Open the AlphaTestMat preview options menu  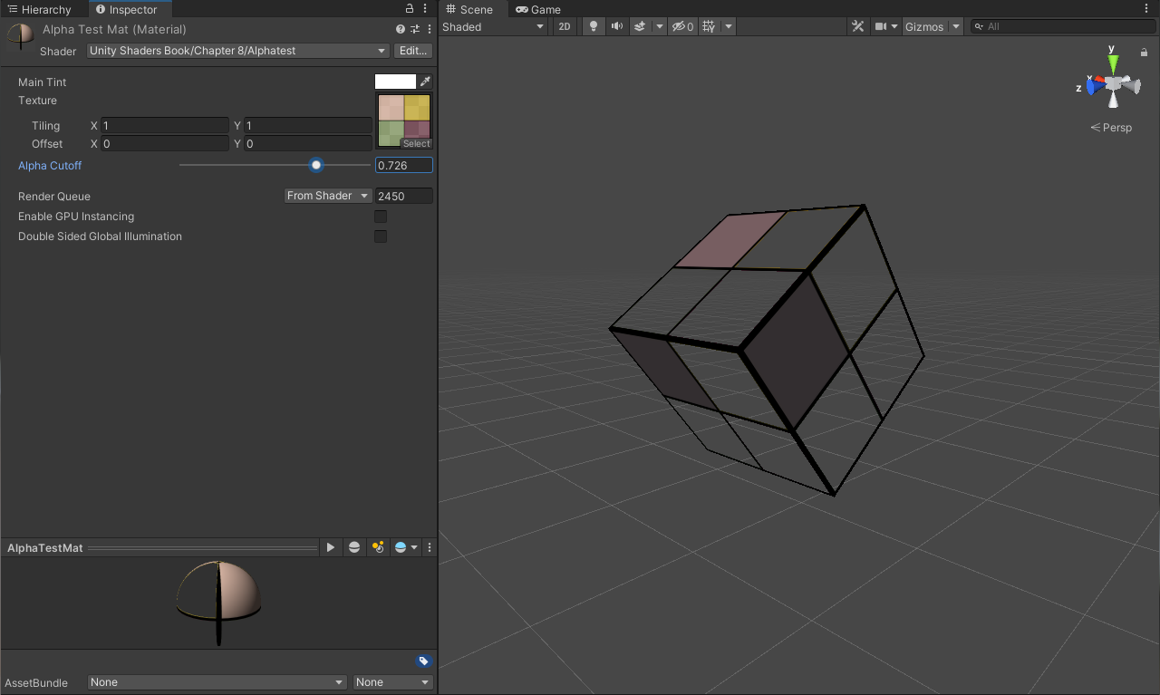[x=430, y=548]
